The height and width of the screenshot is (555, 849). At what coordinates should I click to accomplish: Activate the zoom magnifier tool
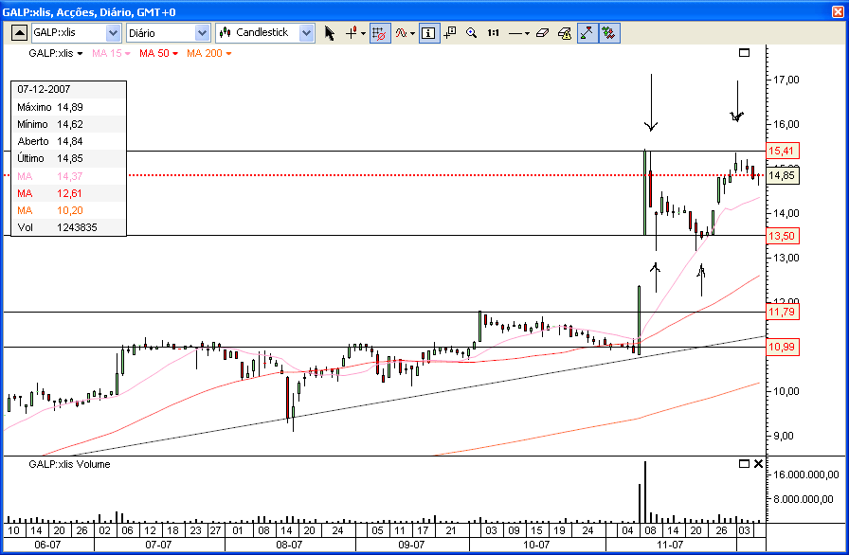tap(472, 33)
